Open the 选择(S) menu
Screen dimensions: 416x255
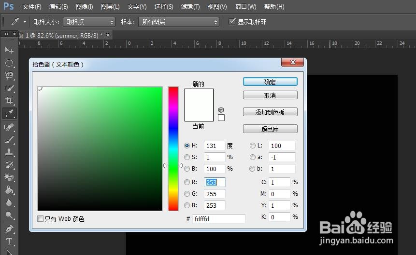[x=164, y=7]
